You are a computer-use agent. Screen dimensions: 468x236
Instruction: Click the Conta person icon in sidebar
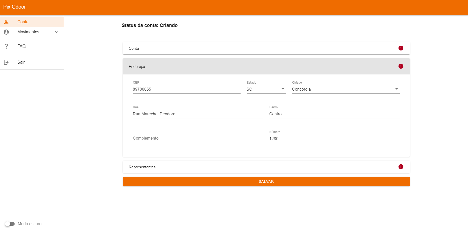(x=6, y=22)
